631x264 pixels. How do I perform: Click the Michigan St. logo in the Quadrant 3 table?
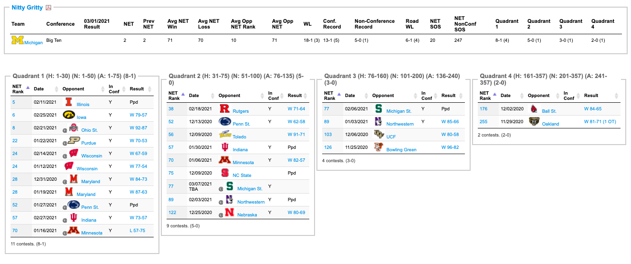coord(379,108)
